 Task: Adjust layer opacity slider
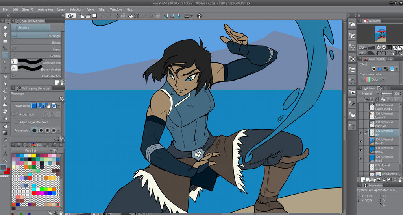(387, 94)
